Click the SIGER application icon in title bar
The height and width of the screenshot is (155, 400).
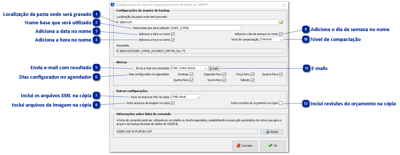coord(112,4)
